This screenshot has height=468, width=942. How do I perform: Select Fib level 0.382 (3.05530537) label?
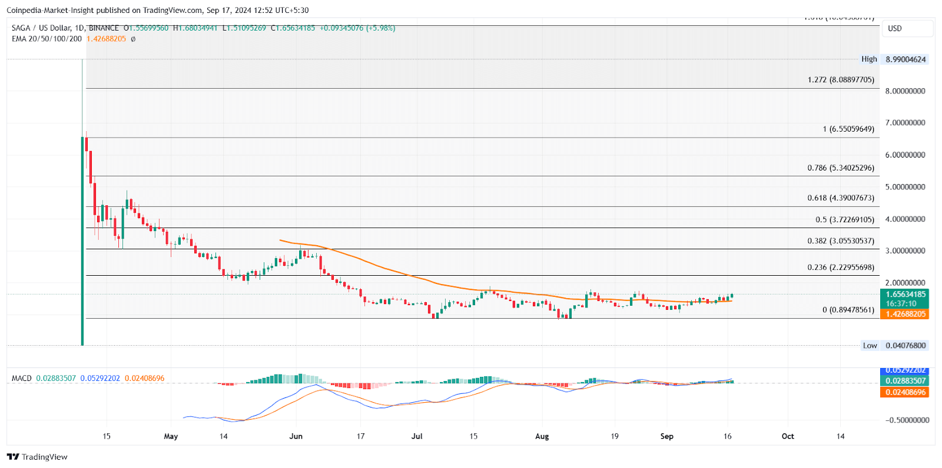click(841, 240)
